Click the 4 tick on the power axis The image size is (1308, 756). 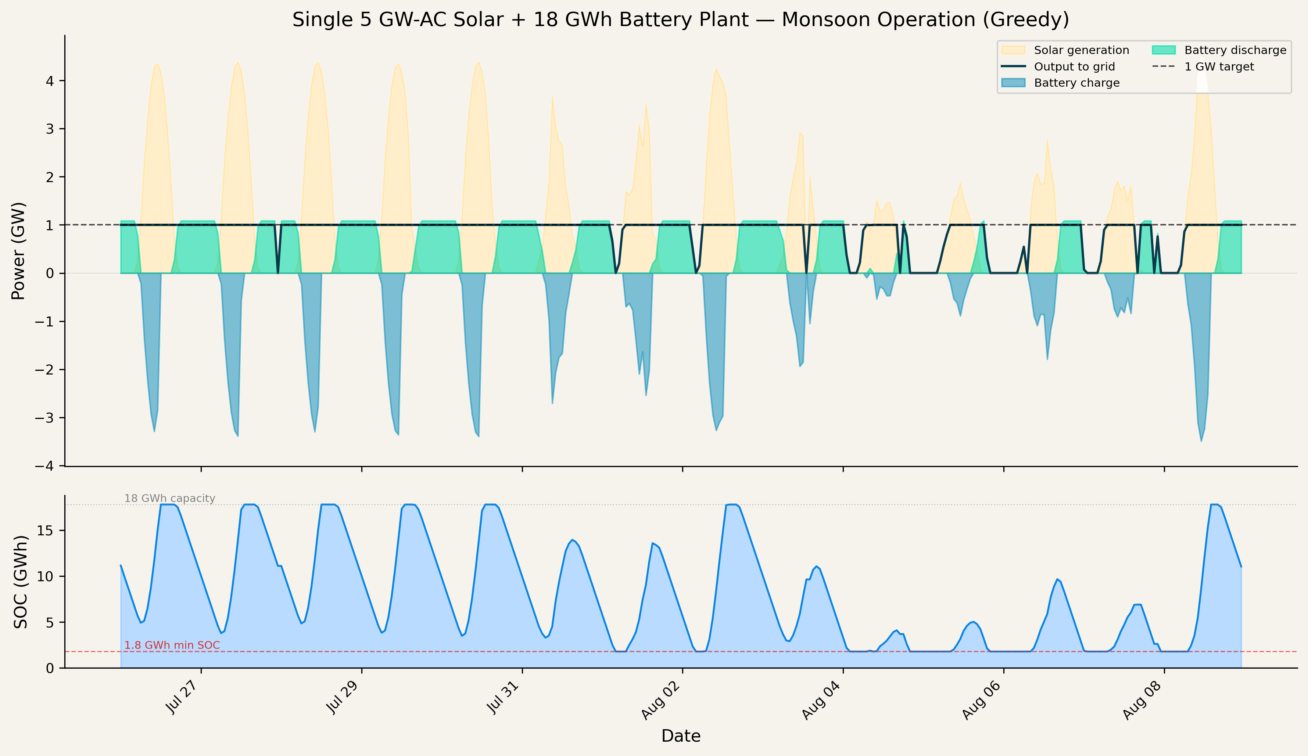[x=50, y=81]
